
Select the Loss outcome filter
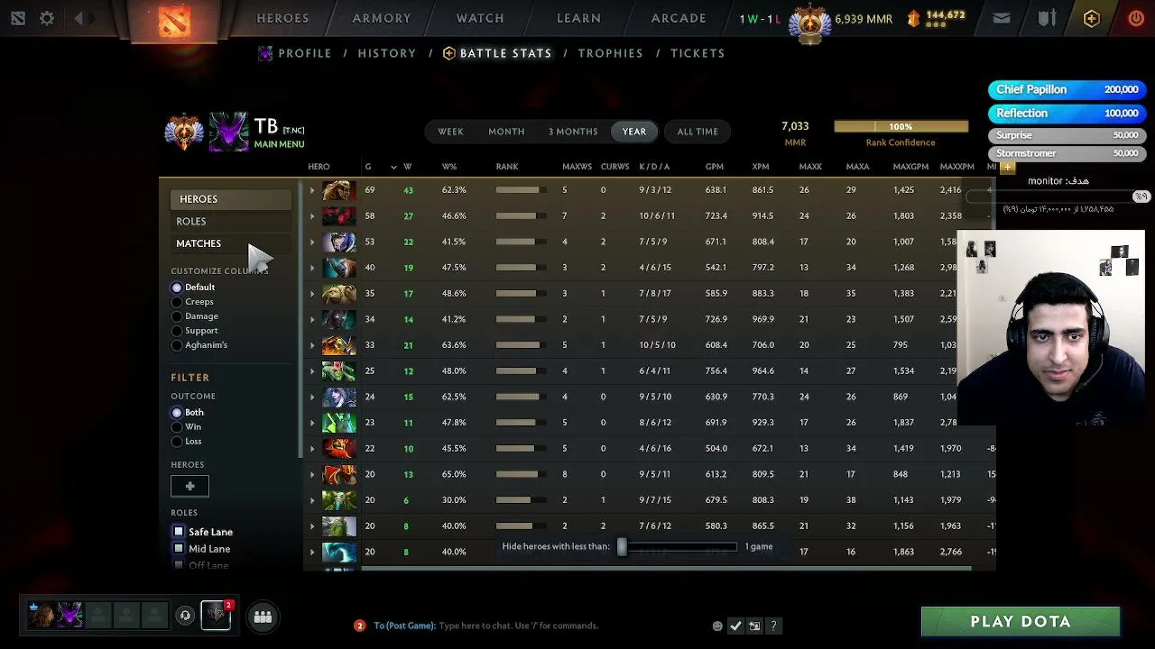point(177,442)
